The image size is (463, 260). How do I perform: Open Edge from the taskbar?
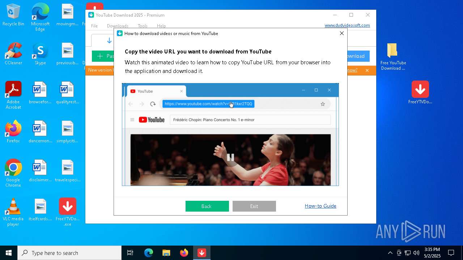click(x=149, y=253)
